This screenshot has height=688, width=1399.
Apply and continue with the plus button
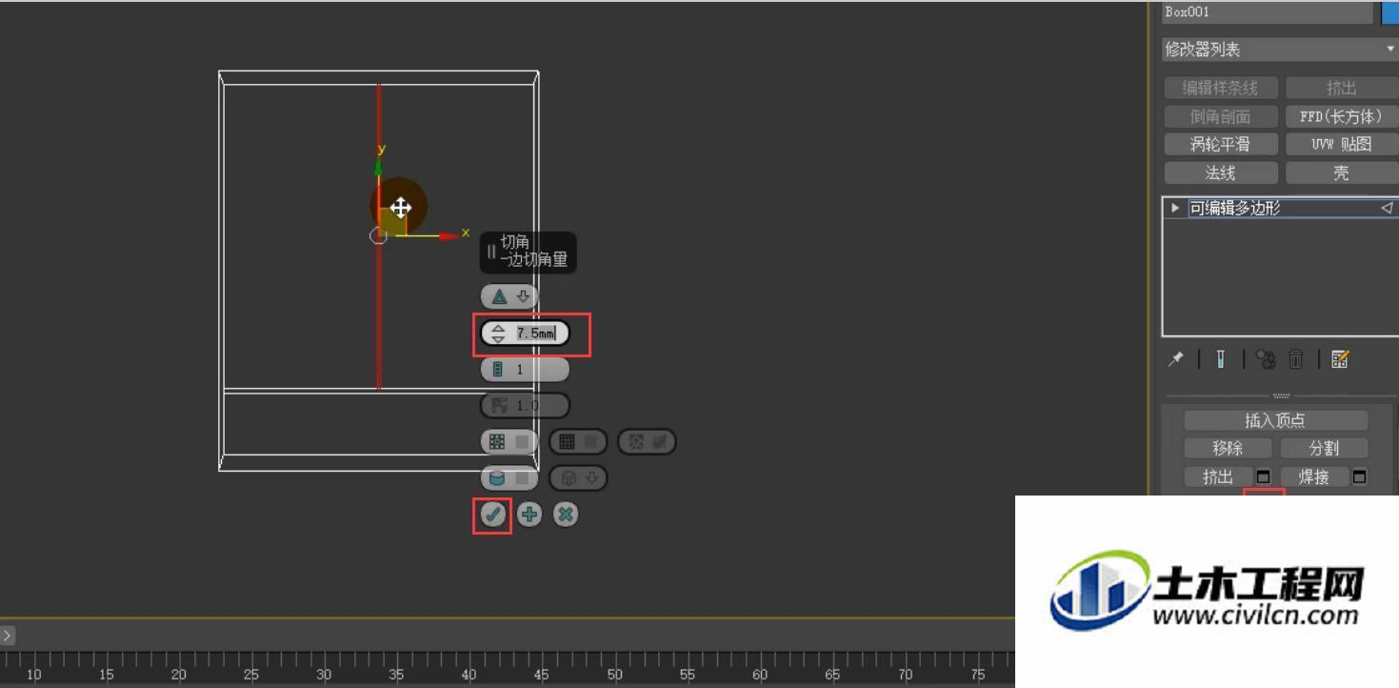(x=530, y=515)
